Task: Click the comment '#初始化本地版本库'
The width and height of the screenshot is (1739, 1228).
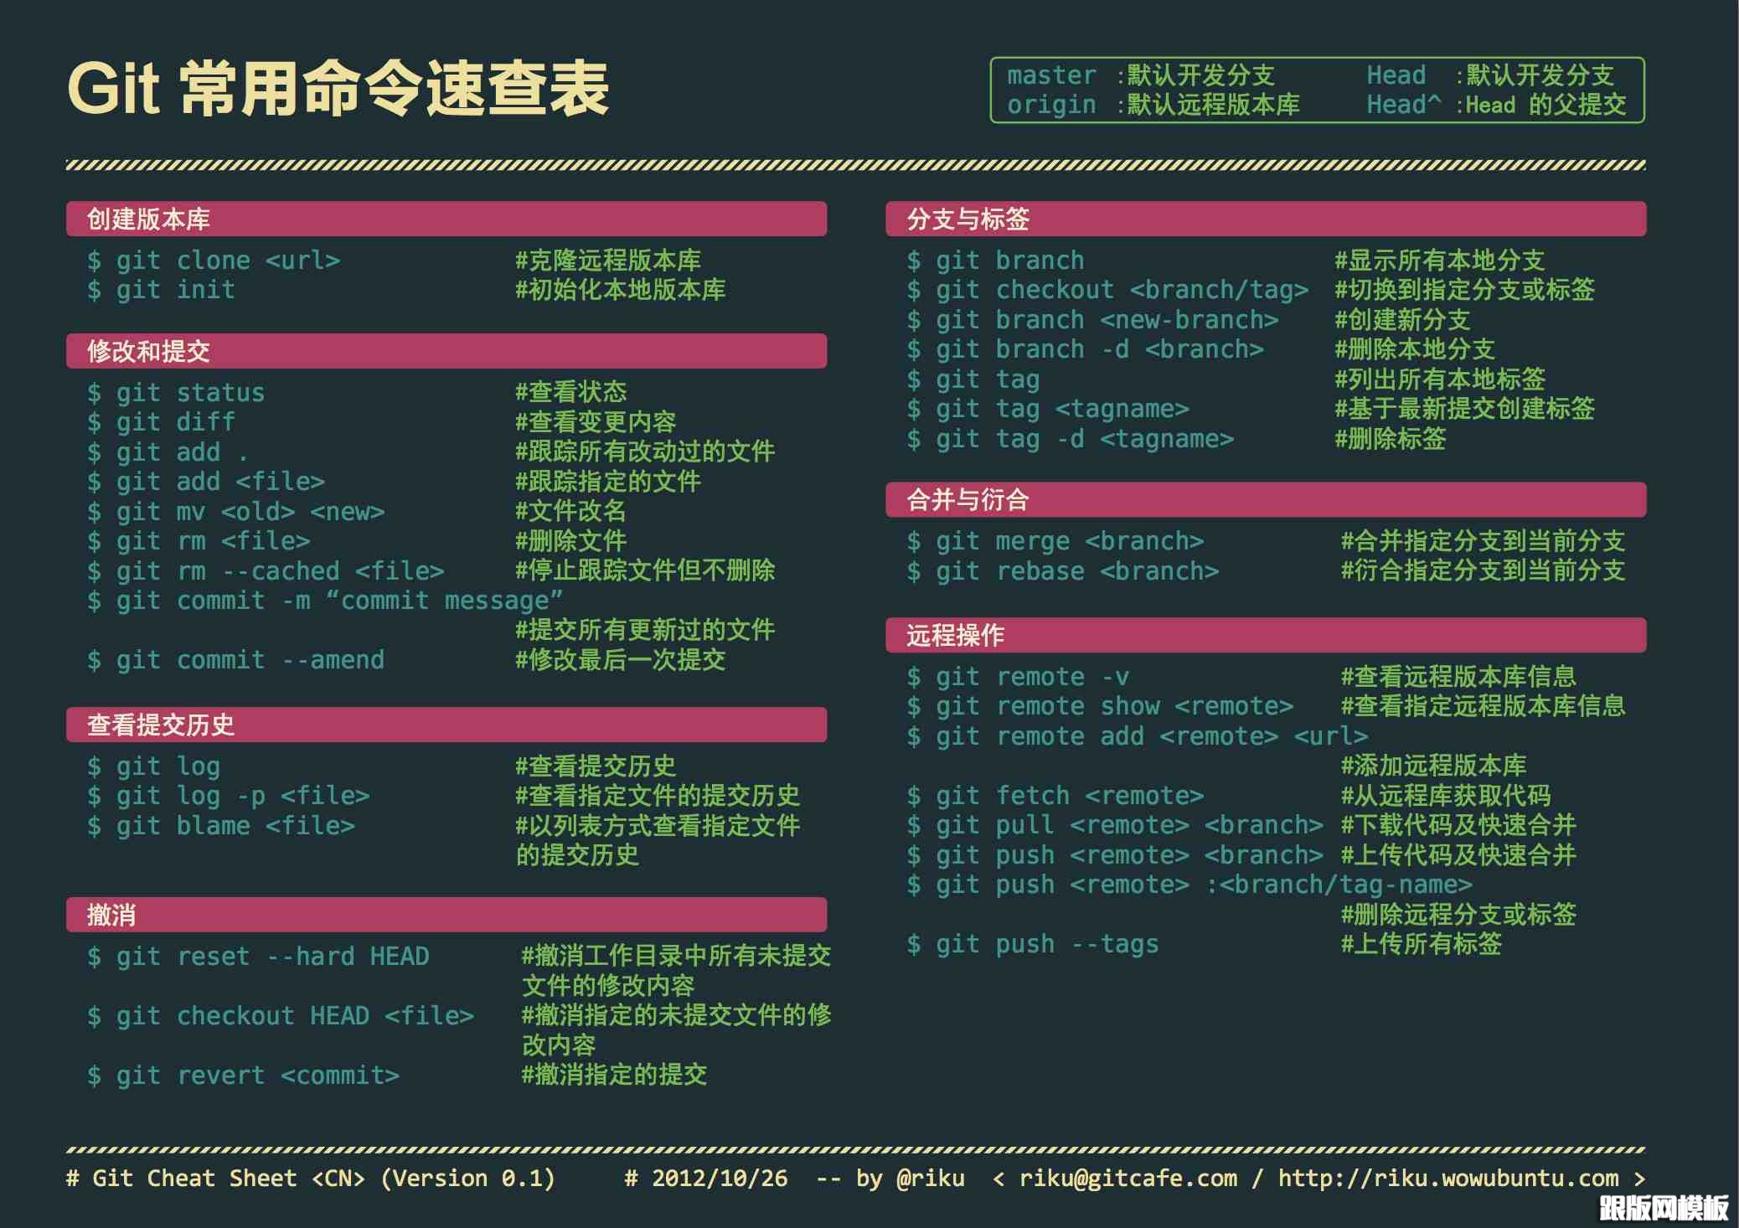Action: [x=620, y=290]
